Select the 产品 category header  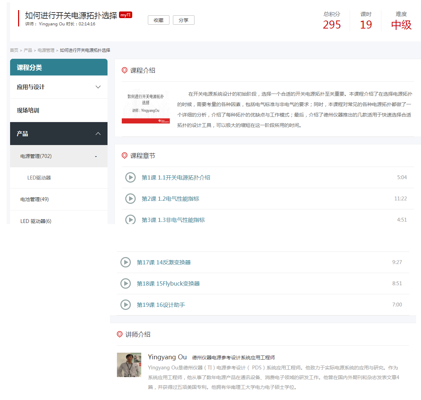click(59, 134)
